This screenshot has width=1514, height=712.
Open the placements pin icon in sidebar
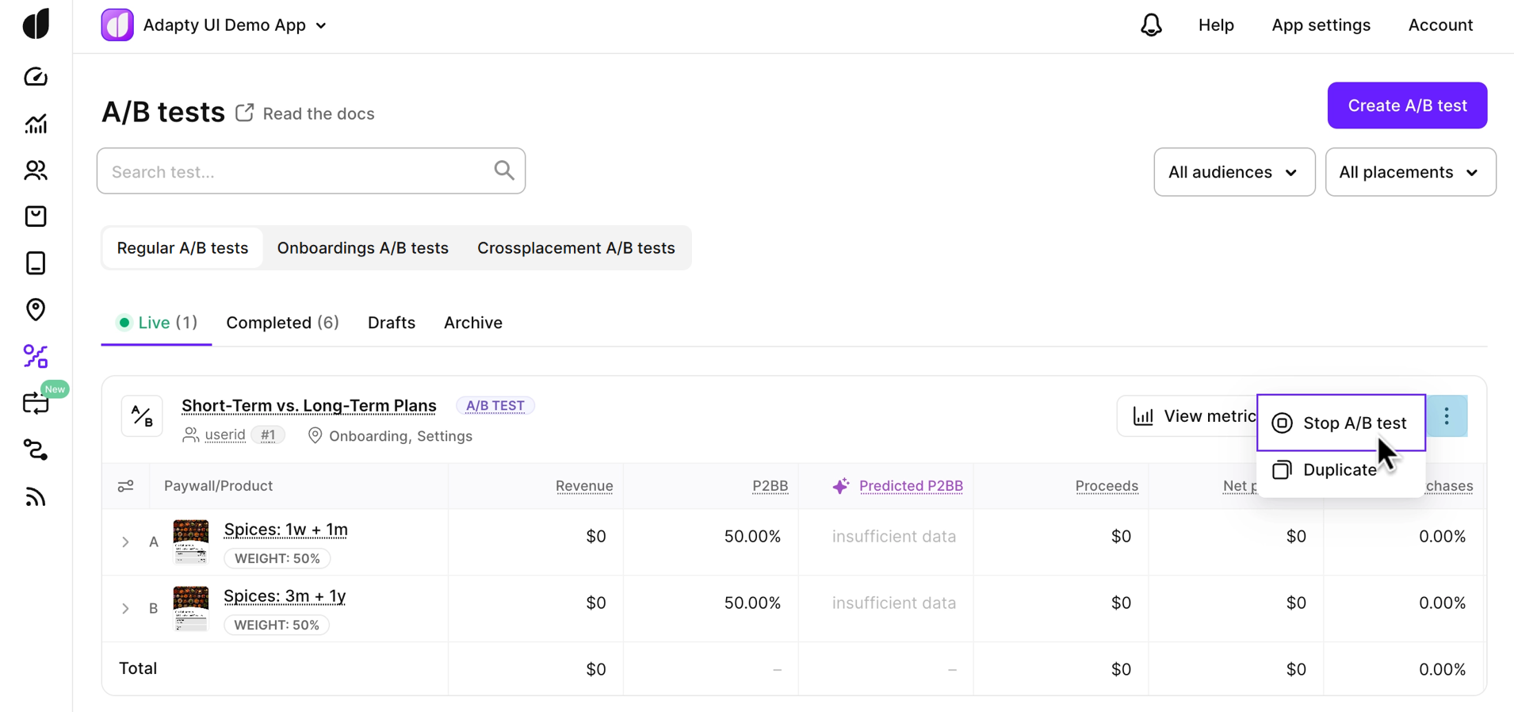36,309
